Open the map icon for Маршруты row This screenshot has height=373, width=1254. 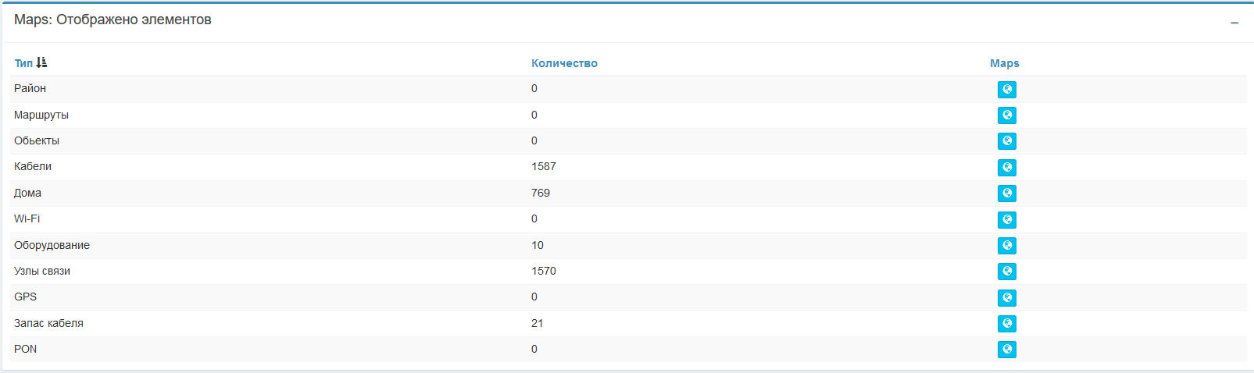tap(1007, 115)
